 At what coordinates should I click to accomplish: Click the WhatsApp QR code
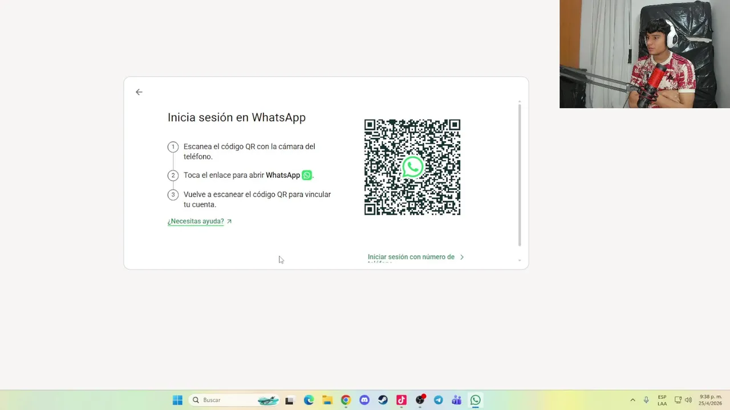click(412, 167)
